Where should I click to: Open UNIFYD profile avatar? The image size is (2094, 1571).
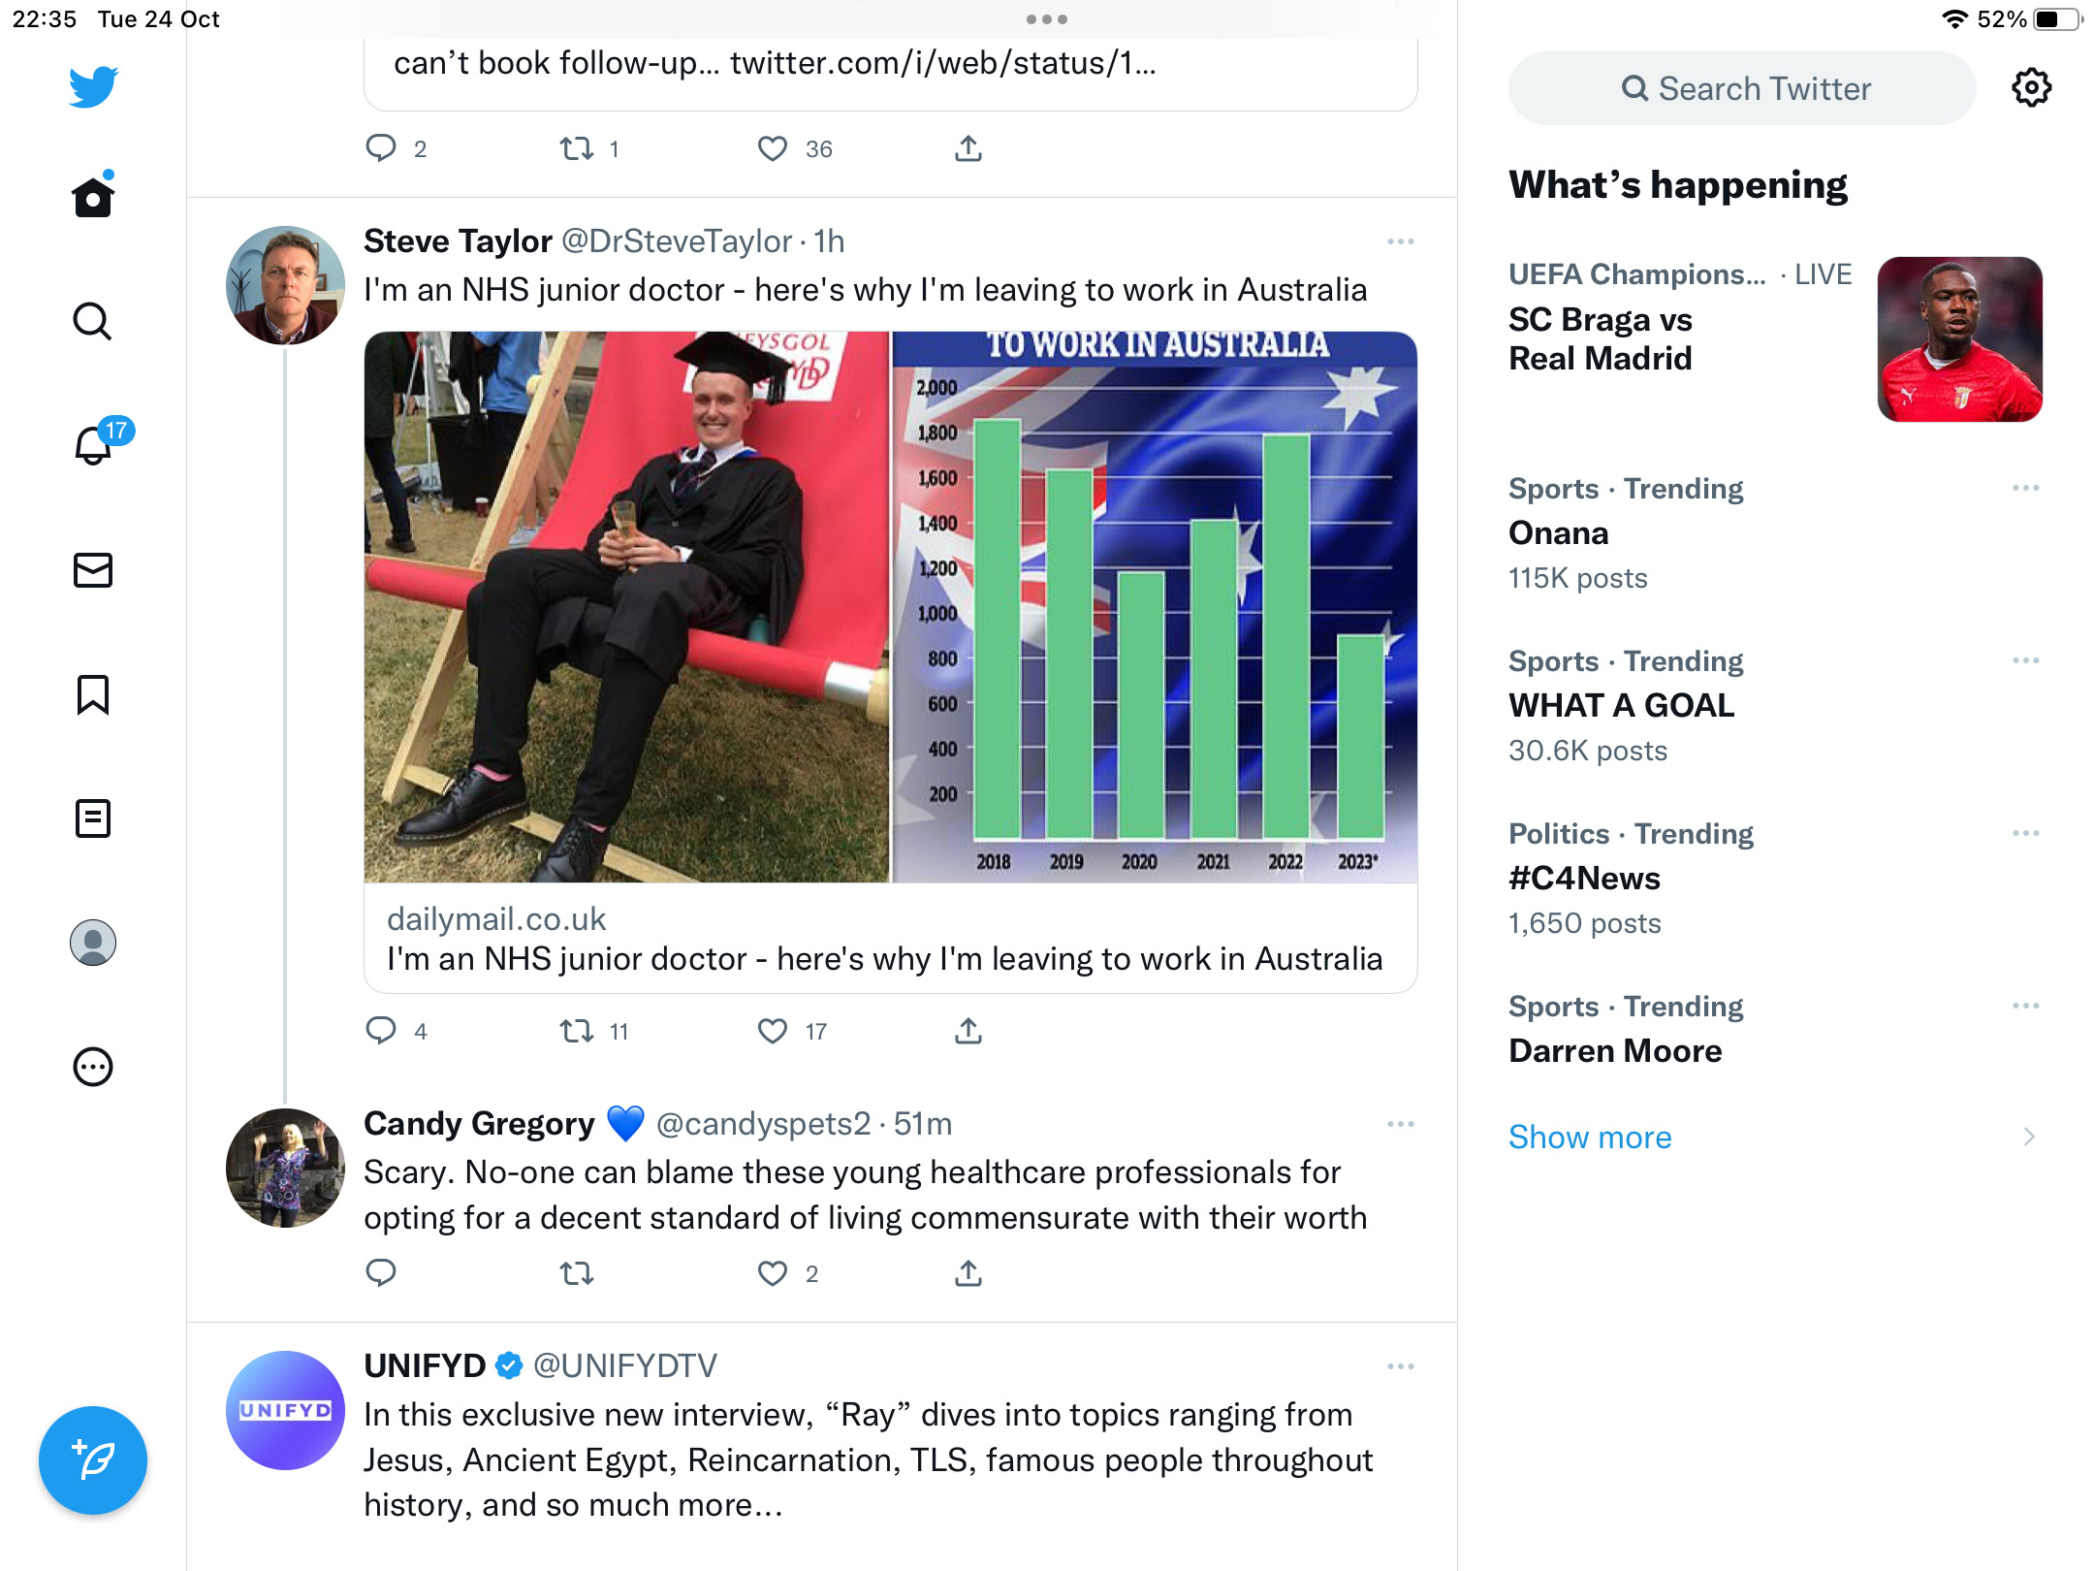click(x=285, y=1410)
